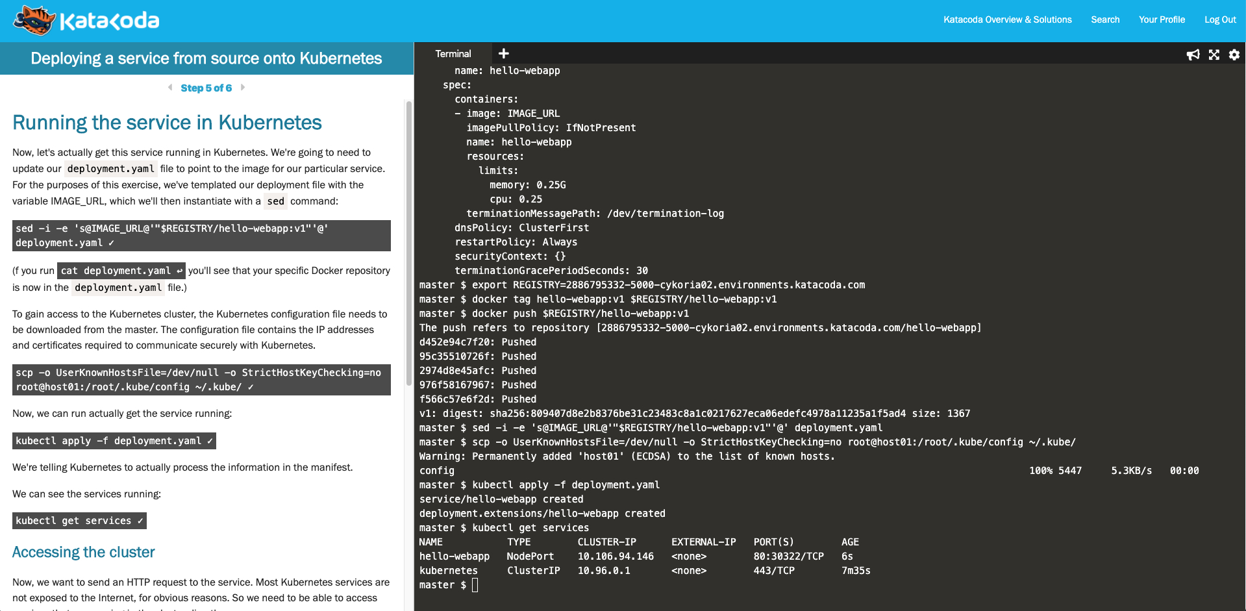Open Katacoda Overview & Solutions menu
The height and width of the screenshot is (611, 1246).
(x=1007, y=19)
